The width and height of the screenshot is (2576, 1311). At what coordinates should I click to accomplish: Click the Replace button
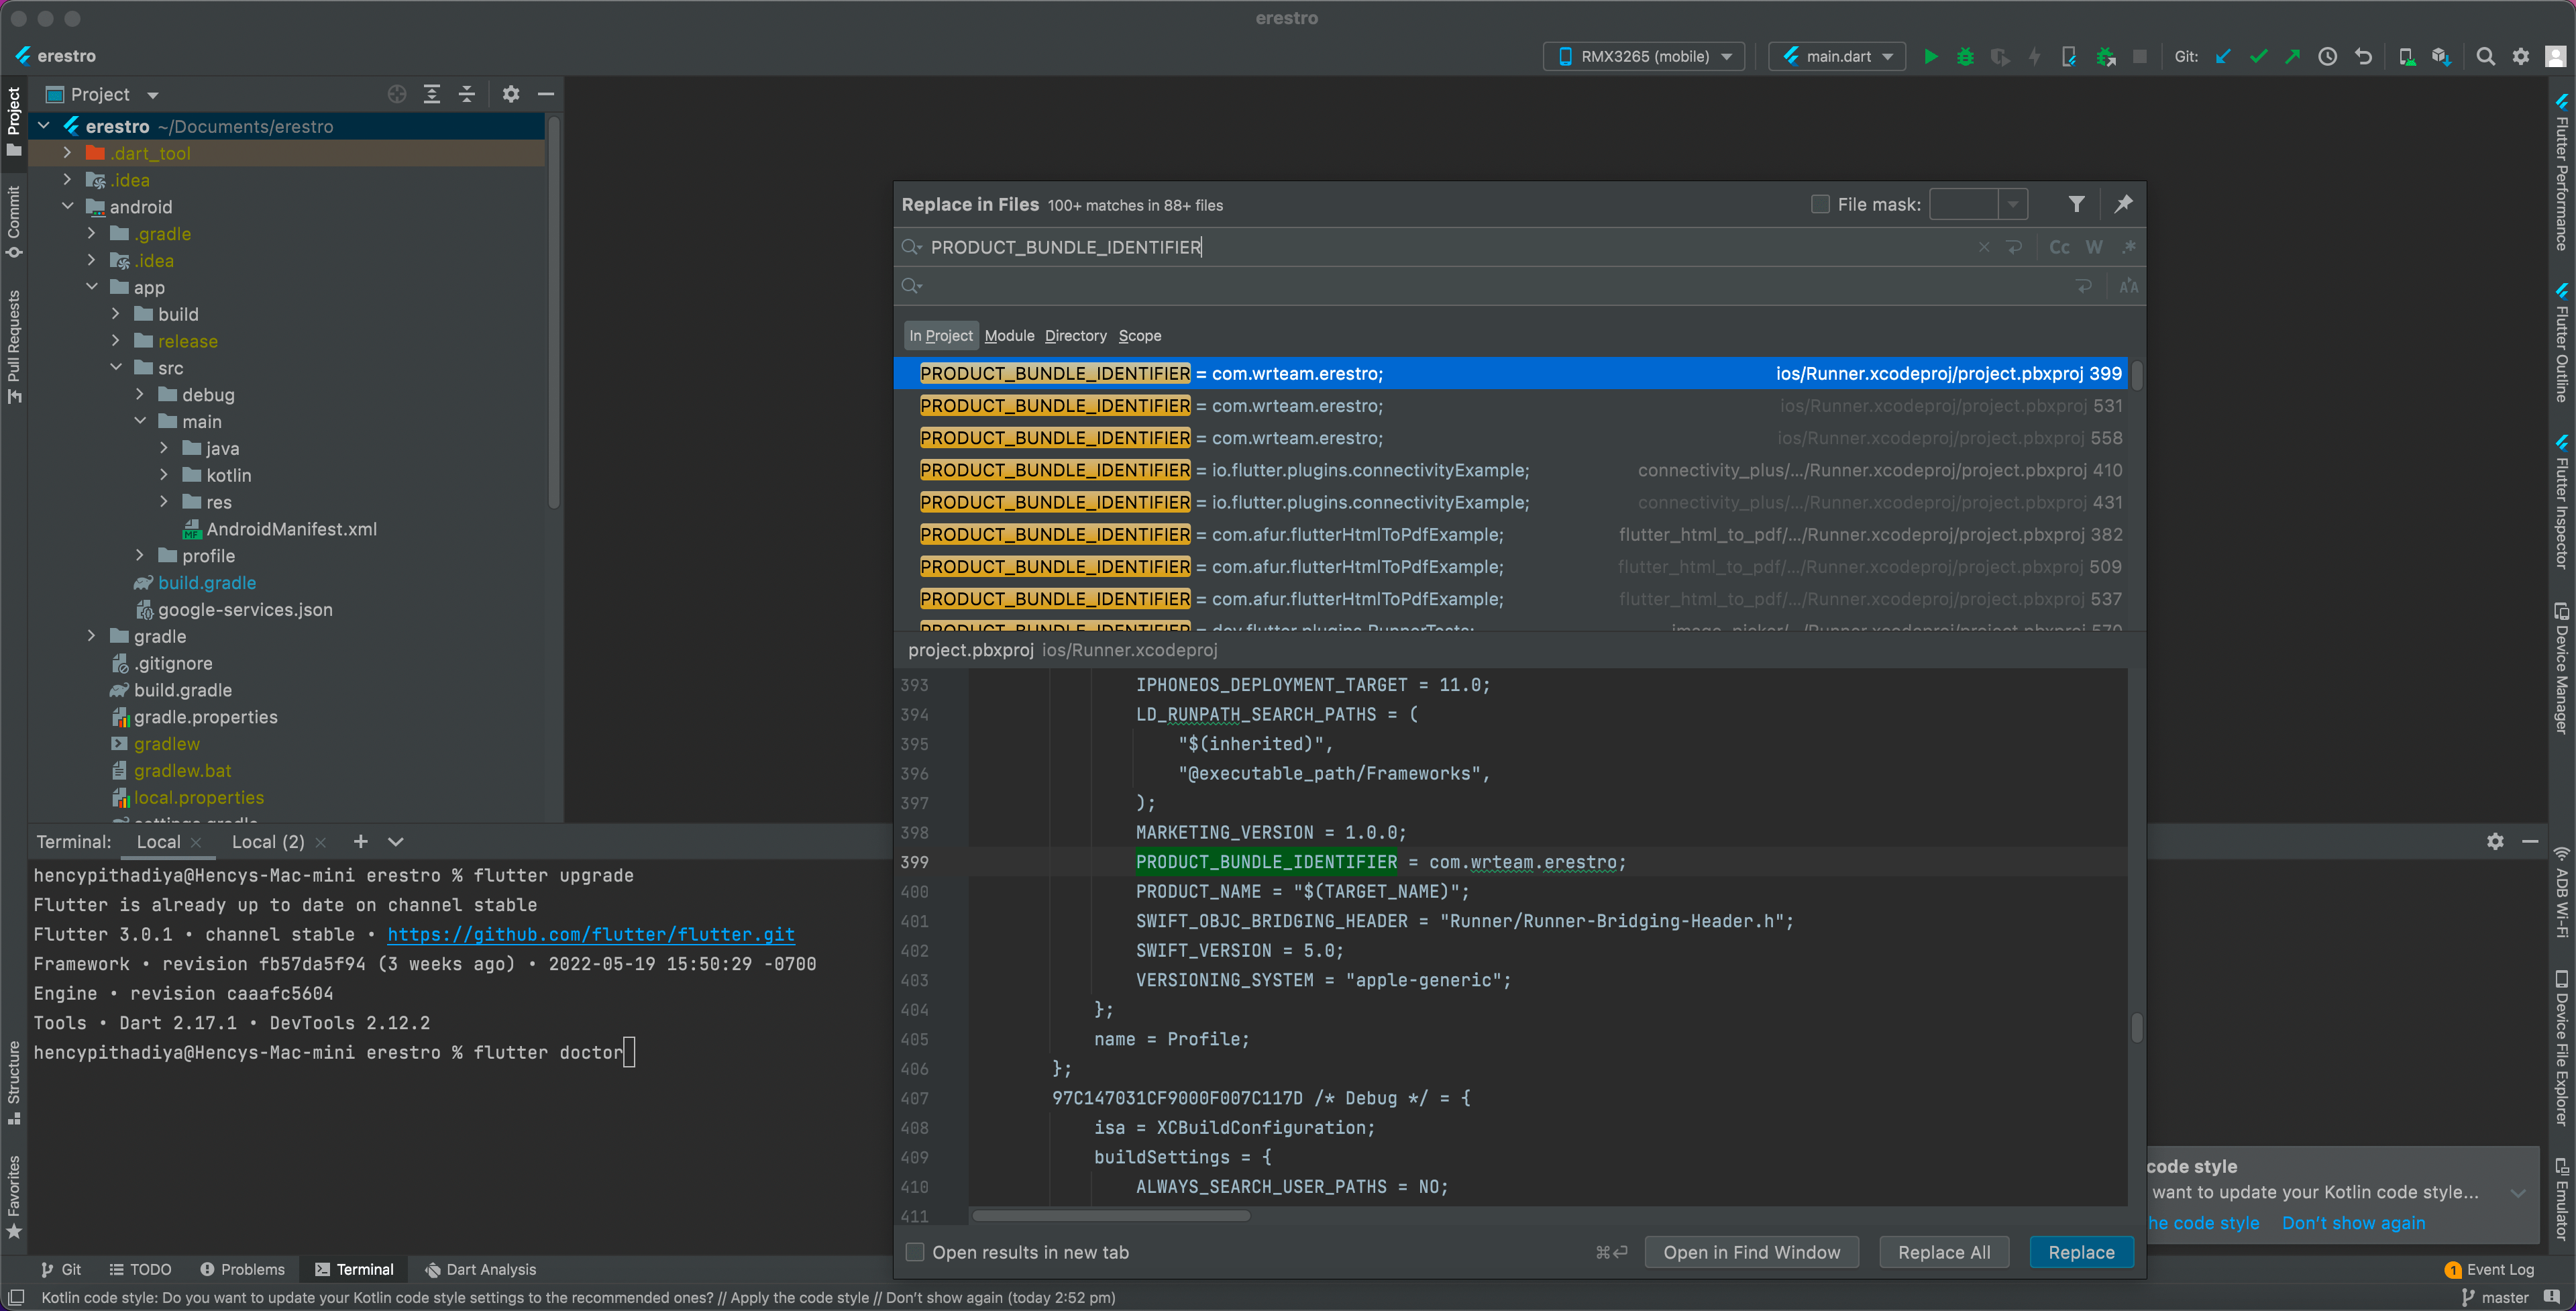point(2081,1252)
